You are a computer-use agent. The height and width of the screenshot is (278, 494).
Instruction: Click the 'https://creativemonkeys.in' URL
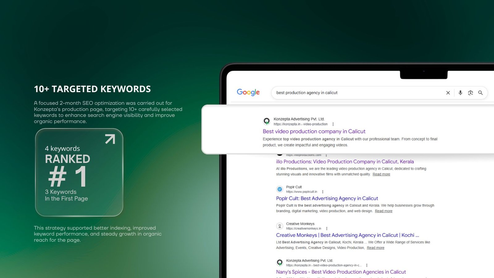tap(304, 229)
